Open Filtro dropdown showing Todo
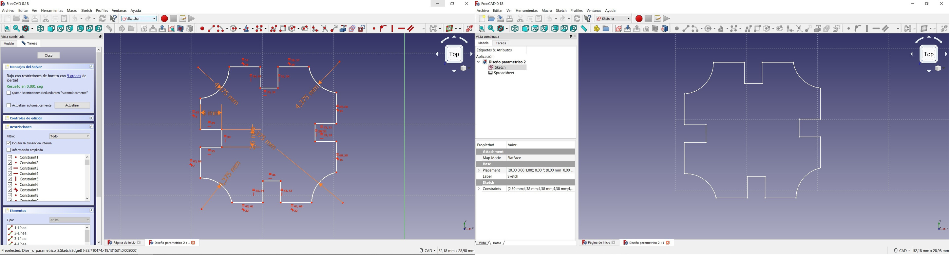 [70, 136]
